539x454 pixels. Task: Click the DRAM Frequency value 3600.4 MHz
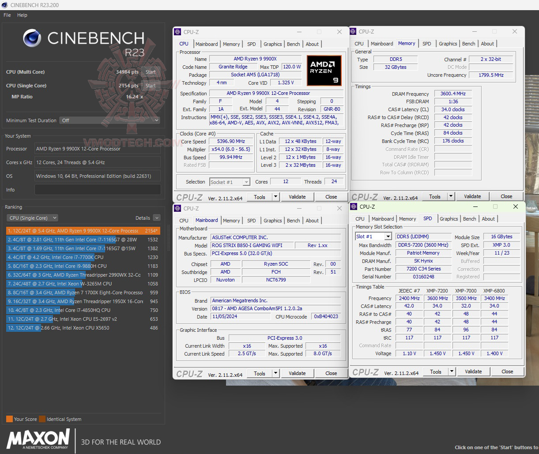(x=453, y=94)
